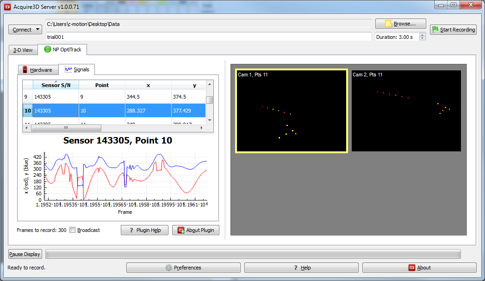
Task: Sort by the Sensor S/N column header
Action: pos(56,85)
